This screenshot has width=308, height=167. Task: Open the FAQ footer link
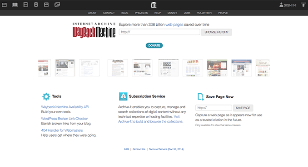tap(126, 149)
